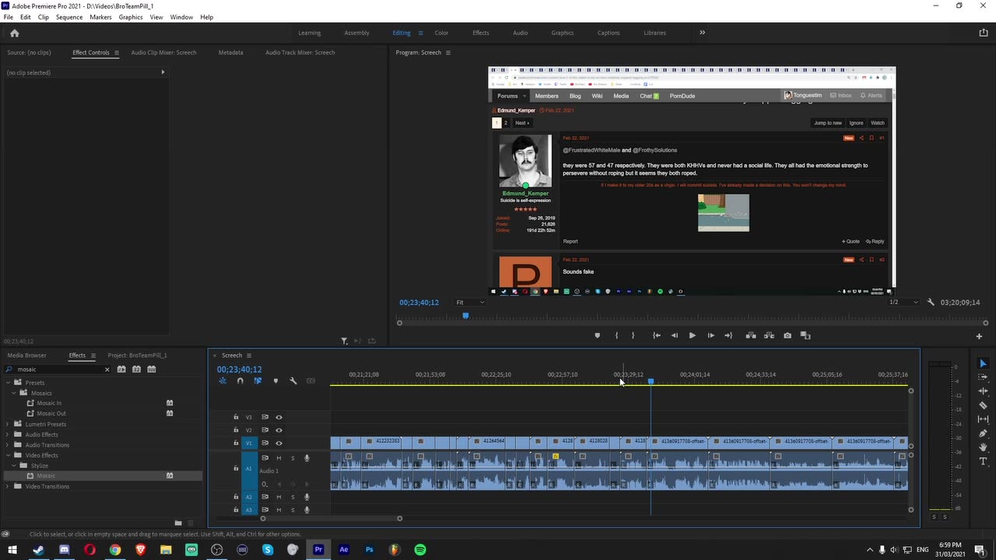
Task: Collapse the Presets folder
Action: [9, 383]
